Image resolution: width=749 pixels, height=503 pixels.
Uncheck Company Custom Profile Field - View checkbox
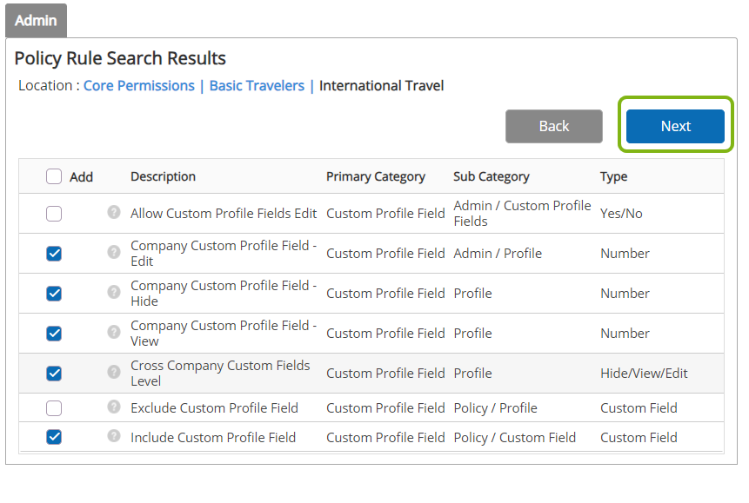54,333
